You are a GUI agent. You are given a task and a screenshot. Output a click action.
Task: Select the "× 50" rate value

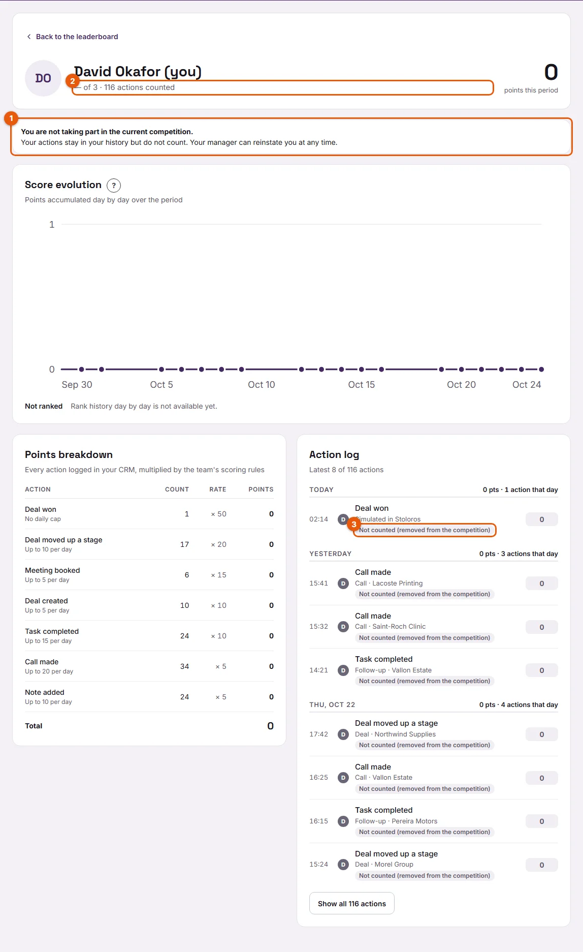pos(218,514)
